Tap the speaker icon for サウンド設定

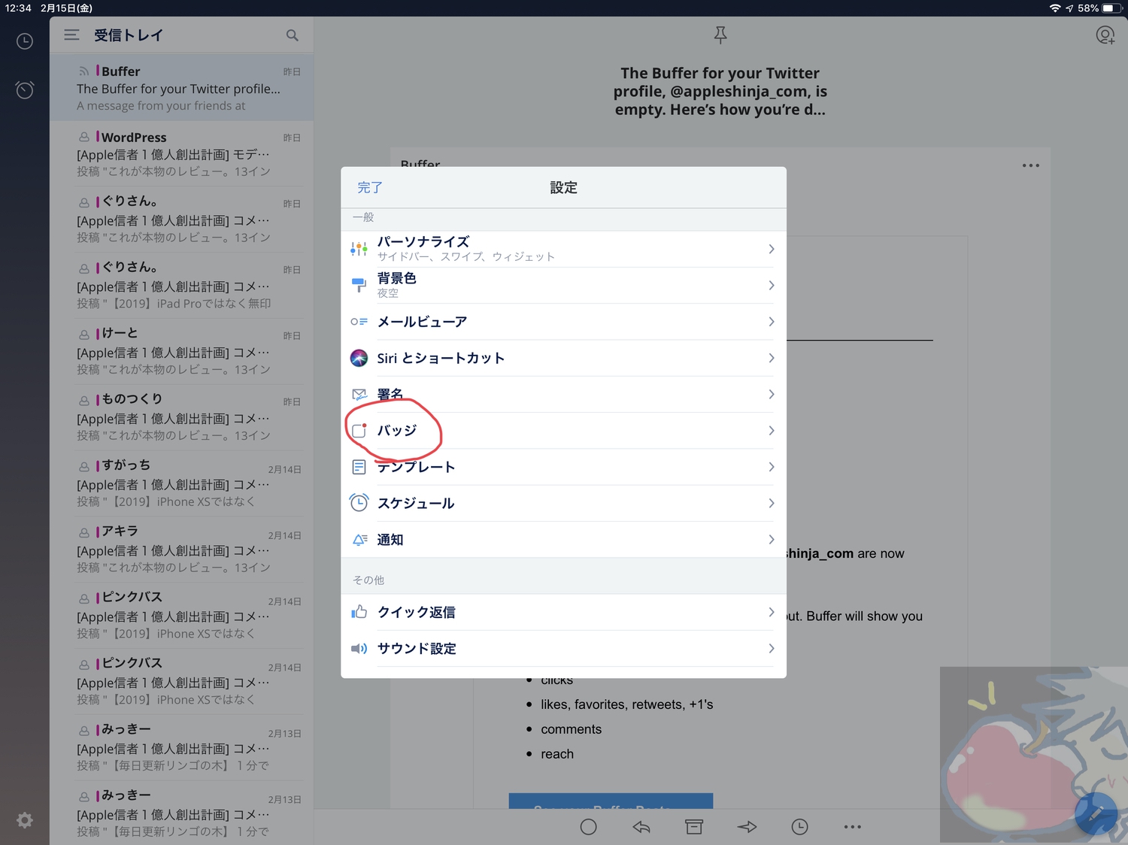click(359, 648)
